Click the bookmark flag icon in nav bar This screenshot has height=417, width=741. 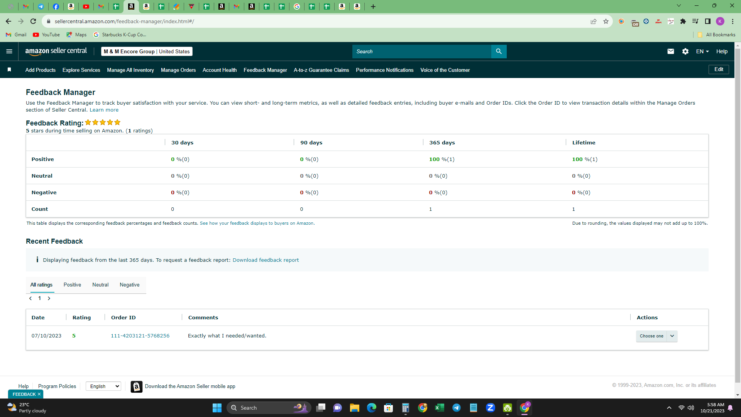point(9,69)
